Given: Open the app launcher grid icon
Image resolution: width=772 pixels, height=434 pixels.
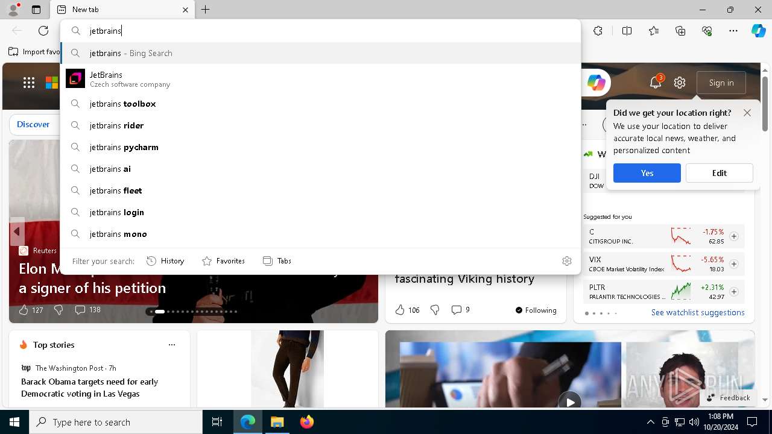Looking at the screenshot, I should [x=29, y=83].
